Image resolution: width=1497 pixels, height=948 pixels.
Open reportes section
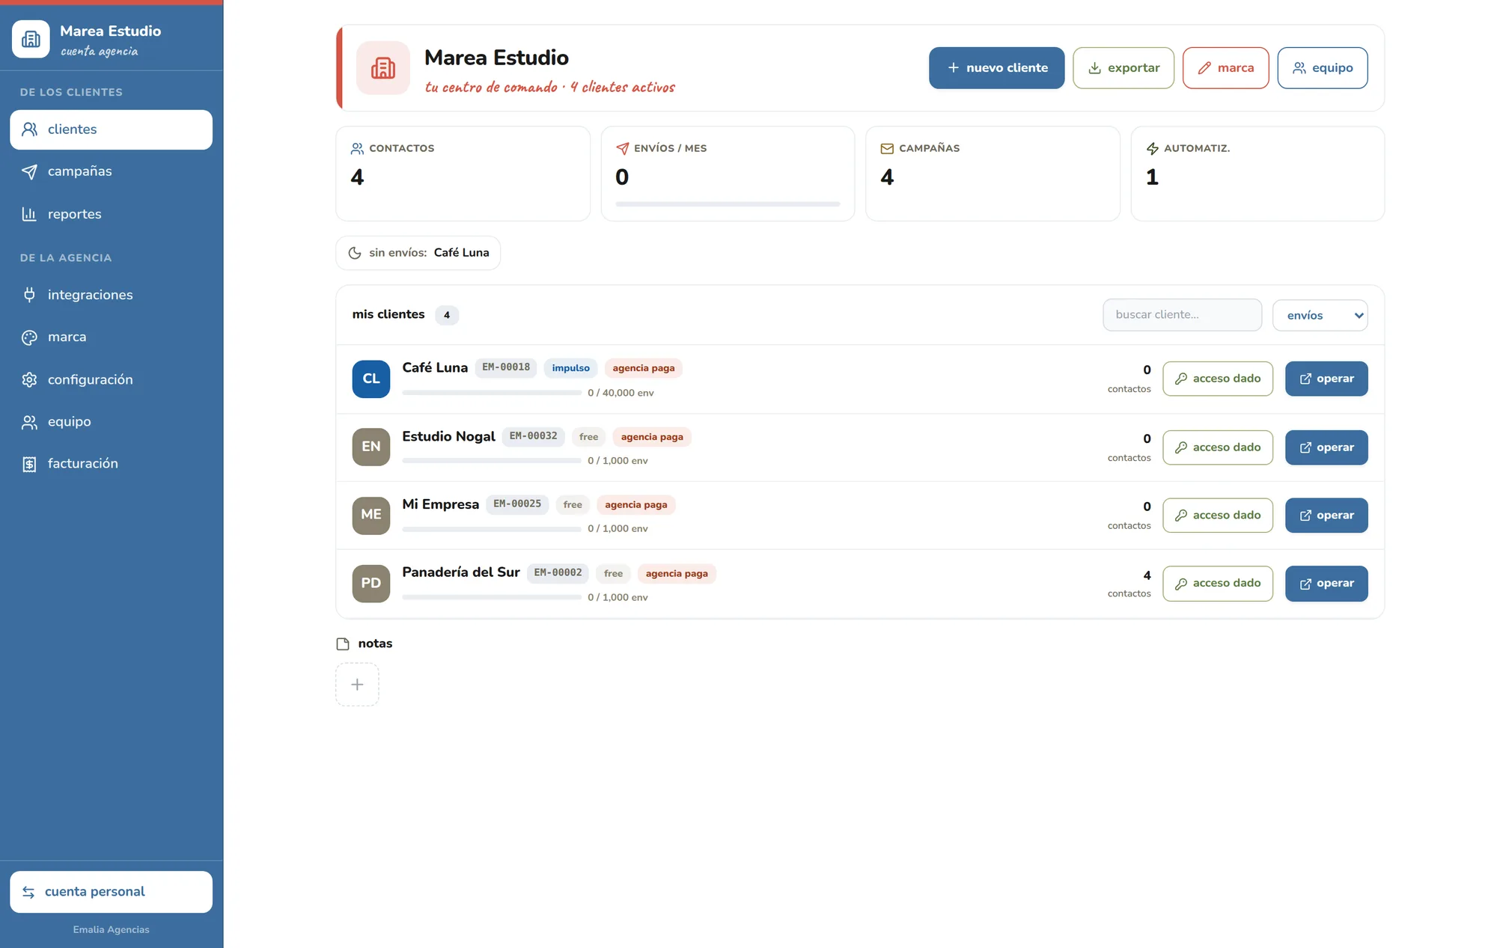[111, 214]
